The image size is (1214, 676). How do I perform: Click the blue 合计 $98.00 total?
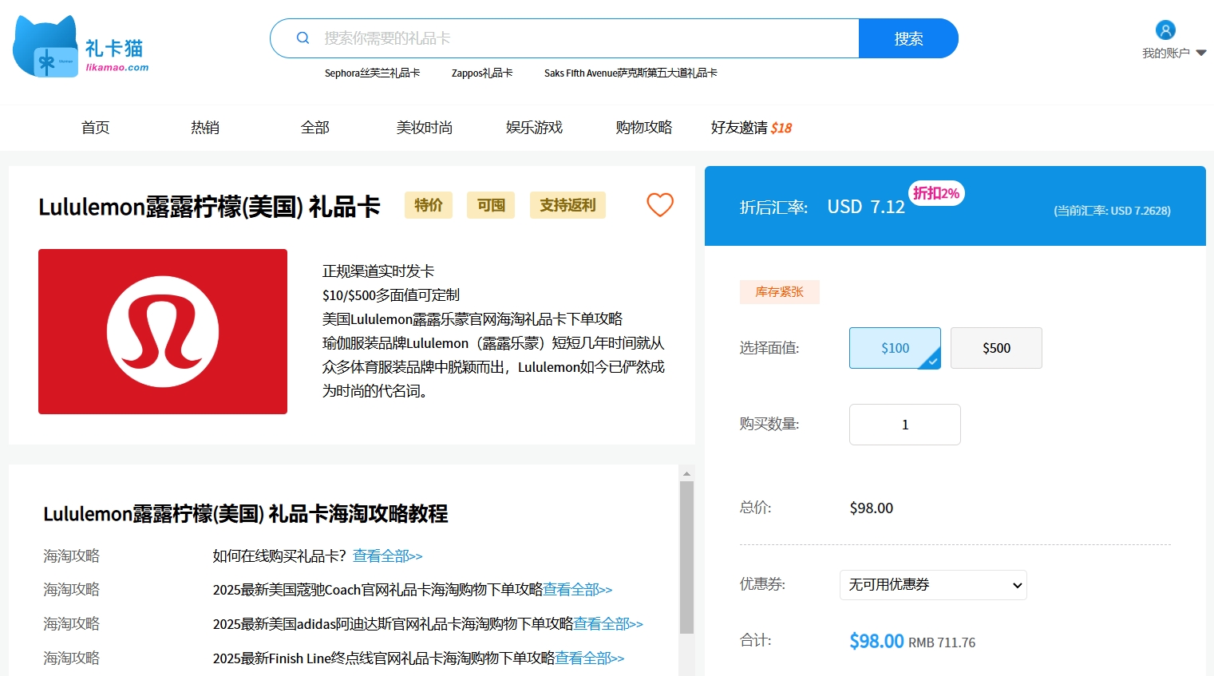click(x=876, y=641)
